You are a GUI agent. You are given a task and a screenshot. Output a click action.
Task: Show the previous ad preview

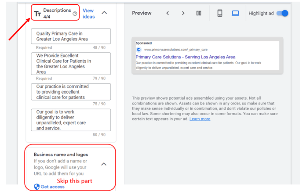(168, 13)
